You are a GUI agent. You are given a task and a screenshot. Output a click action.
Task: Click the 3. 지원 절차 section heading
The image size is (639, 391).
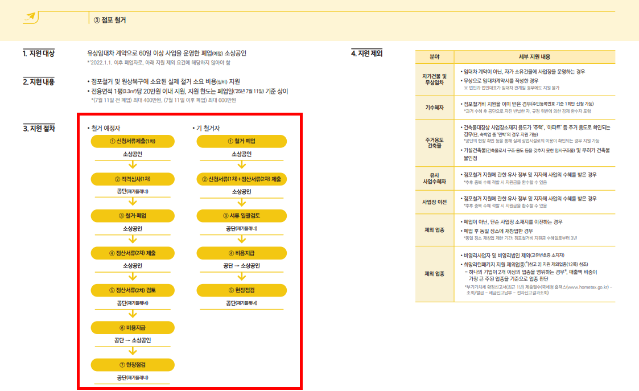[x=39, y=129]
